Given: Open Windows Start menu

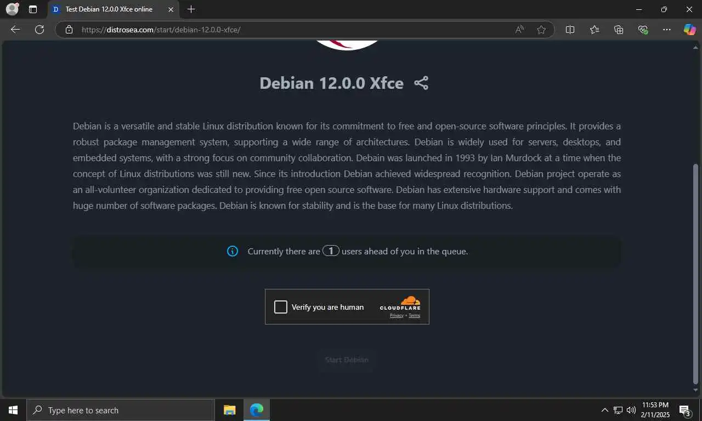Looking at the screenshot, I should (x=13, y=410).
